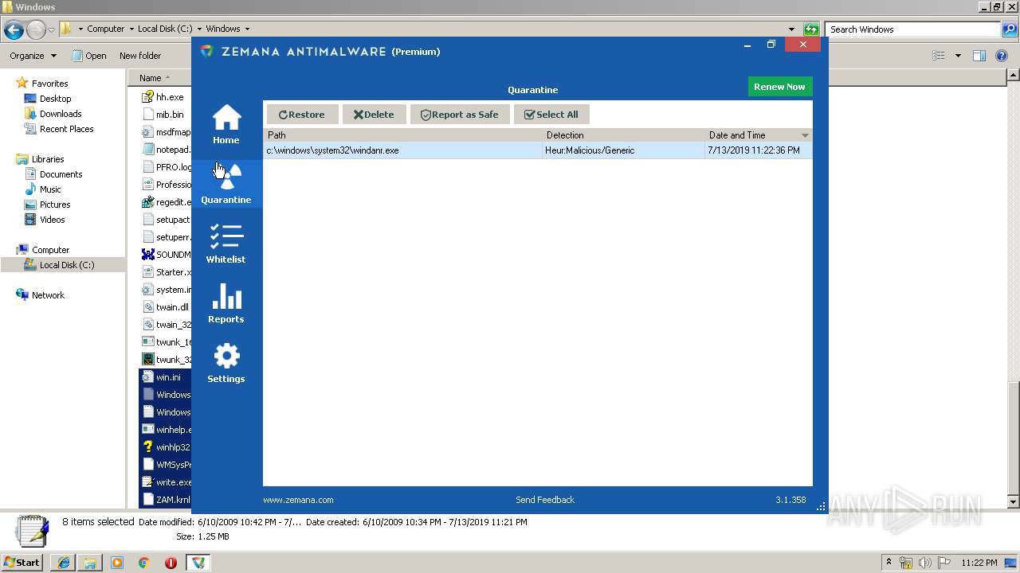Click Explorer back navigation button
The height and width of the screenshot is (573, 1020).
(14, 30)
